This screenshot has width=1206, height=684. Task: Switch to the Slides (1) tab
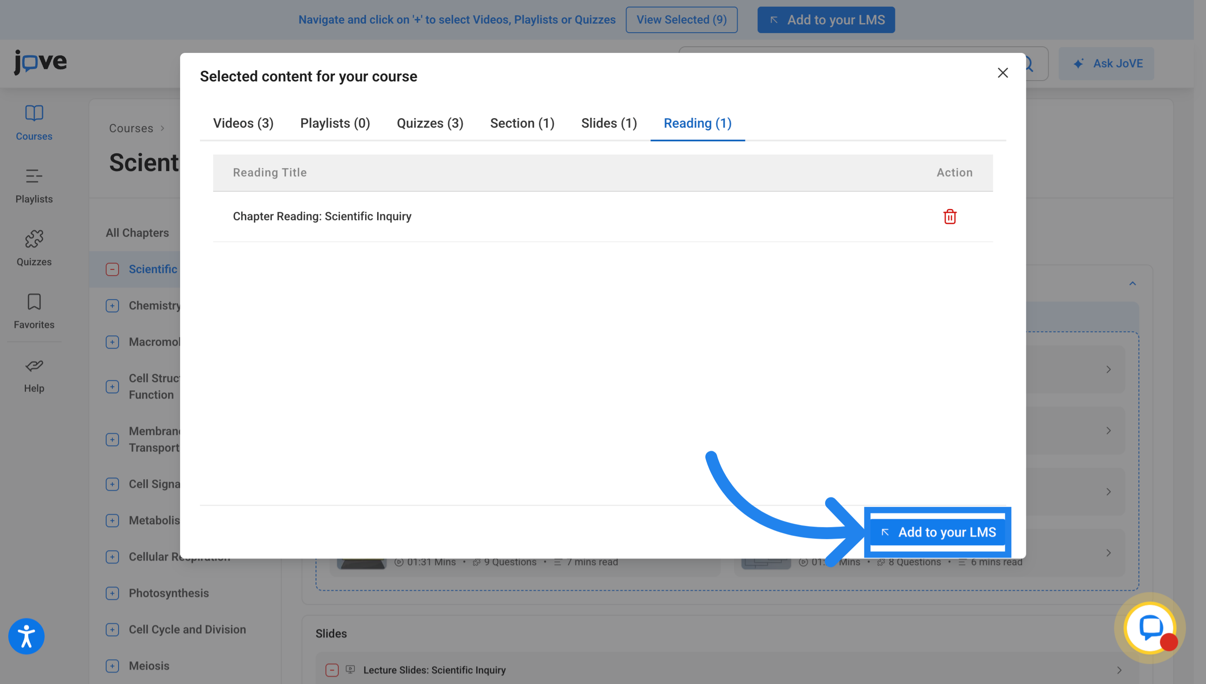tap(609, 123)
